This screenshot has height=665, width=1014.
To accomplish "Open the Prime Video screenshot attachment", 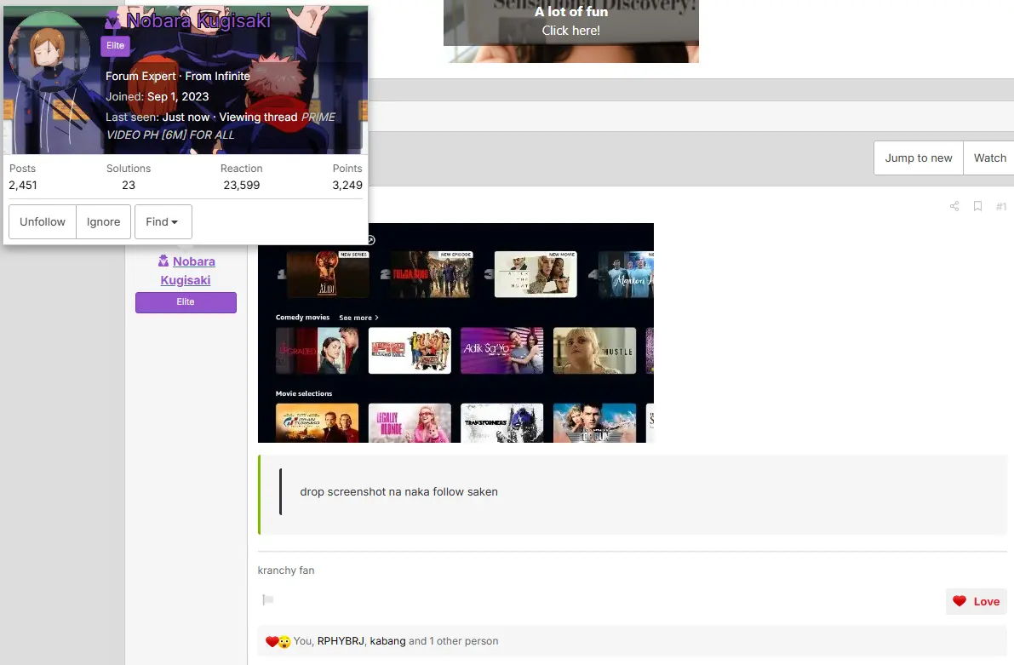I will point(455,333).
